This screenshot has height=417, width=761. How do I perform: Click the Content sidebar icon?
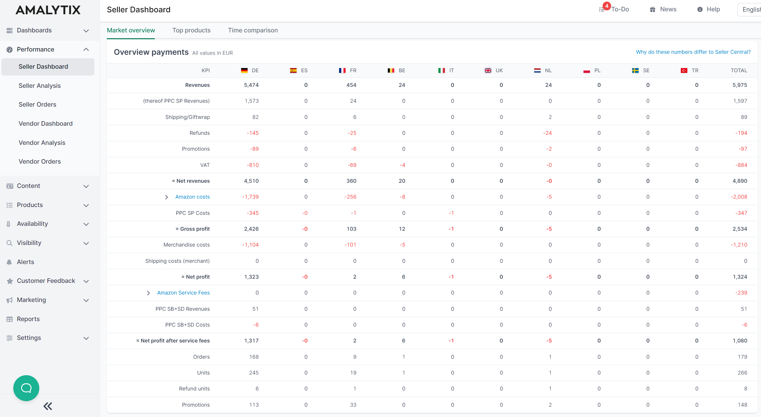point(10,186)
